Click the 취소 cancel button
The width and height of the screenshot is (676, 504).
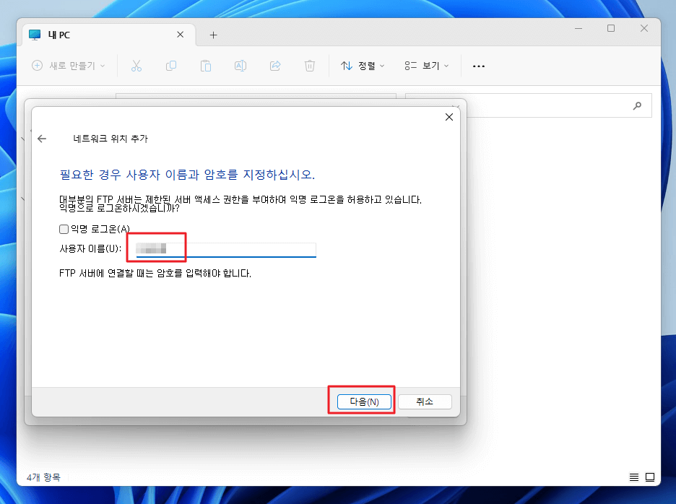[x=425, y=401]
